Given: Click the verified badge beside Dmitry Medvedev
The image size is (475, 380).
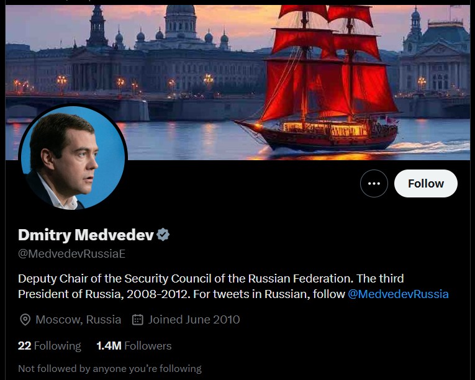Looking at the screenshot, I should point(163,235).
